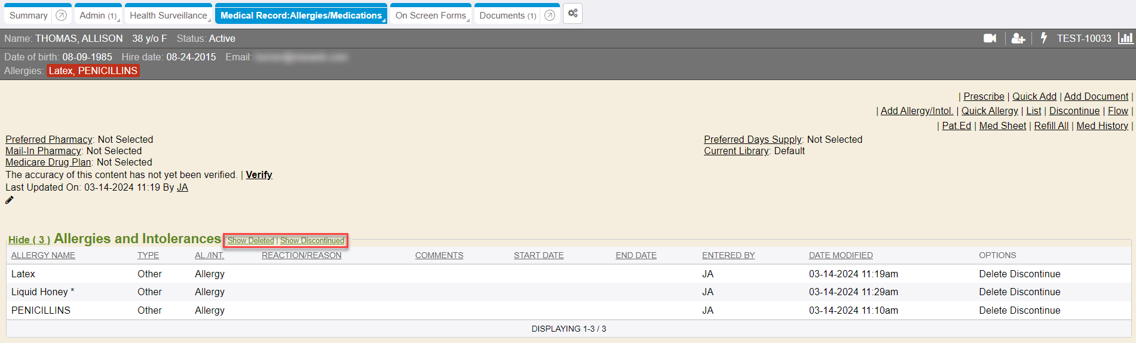Screen dimensions: 1136x343
Task: Click the lightning bolt icon
Action: [x=1043, y=38]
